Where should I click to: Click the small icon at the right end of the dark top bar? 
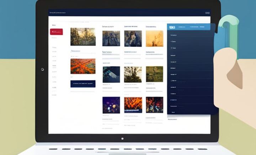[x=207, y=13]
